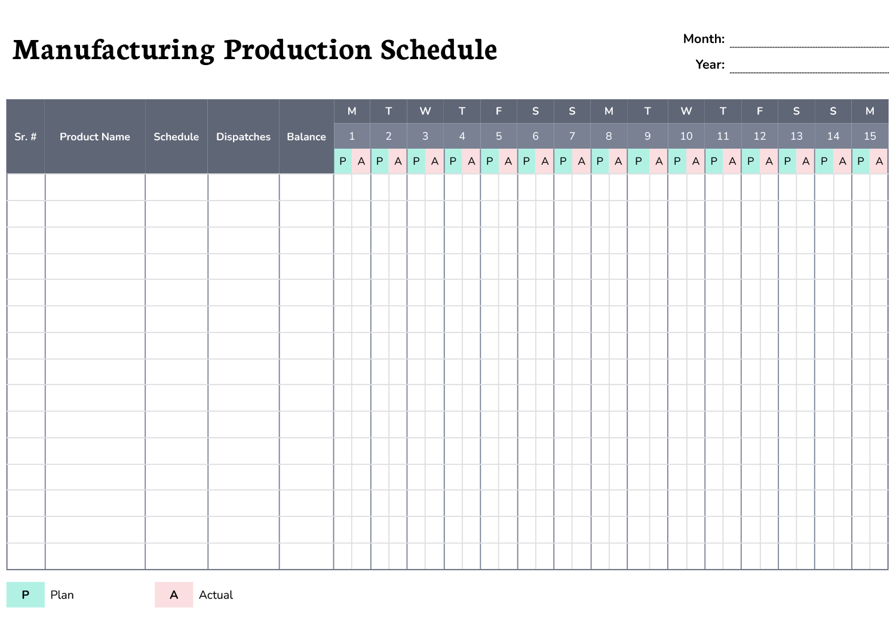Click the Balance column header
Image resolution: width=896 pixels, height=634 pixels.
306,137
